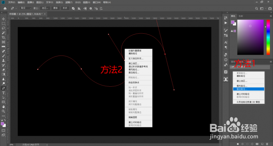The image size is (273, 146).
Task: Click the Home icon in options bar
Action: [x=5, y=9]
